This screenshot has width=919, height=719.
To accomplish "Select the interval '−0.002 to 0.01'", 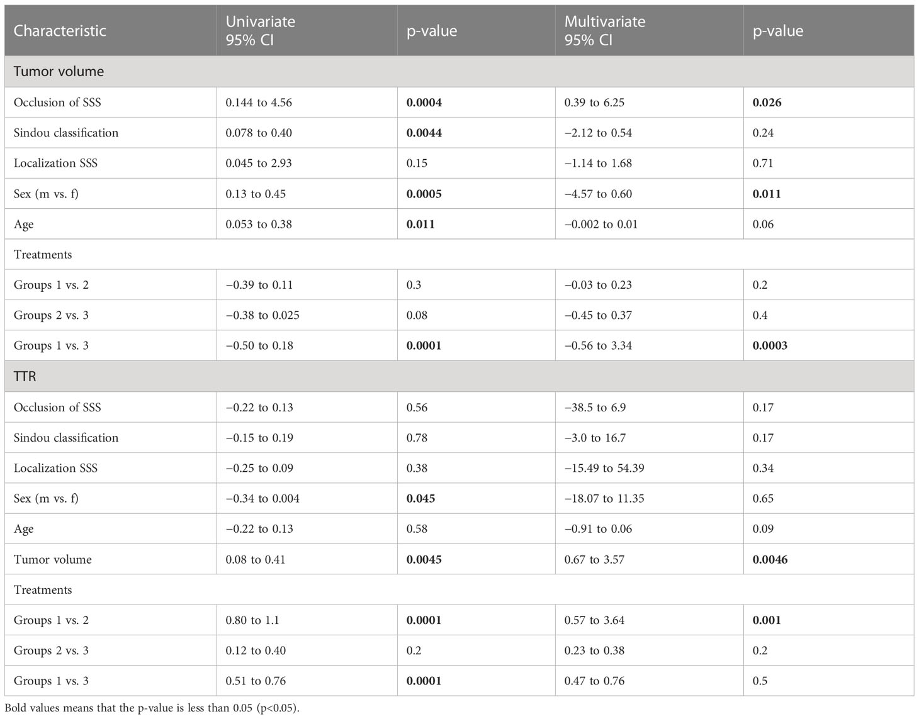I will [601, 224].
